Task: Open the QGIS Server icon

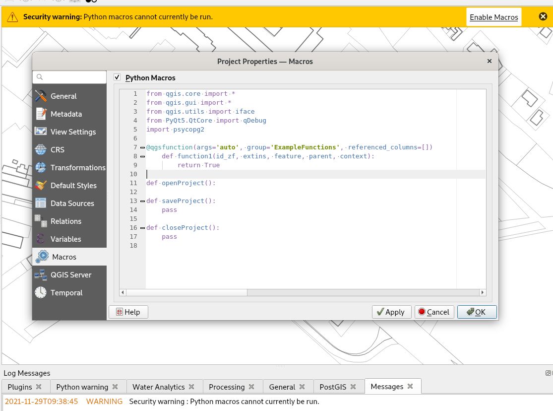Action: pos(41,274)
